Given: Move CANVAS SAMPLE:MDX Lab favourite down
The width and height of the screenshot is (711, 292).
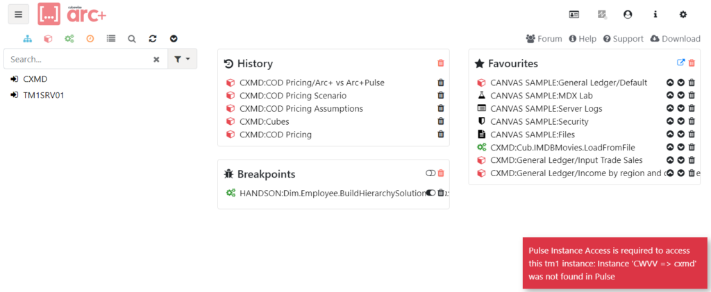Looking at the screenshot, I should [681, 96].
